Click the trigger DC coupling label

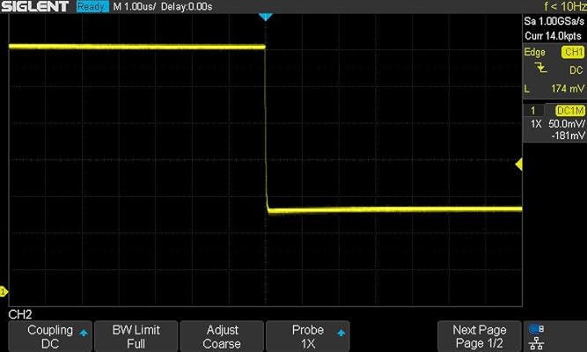pyautogui.click(x=576, y=70)
